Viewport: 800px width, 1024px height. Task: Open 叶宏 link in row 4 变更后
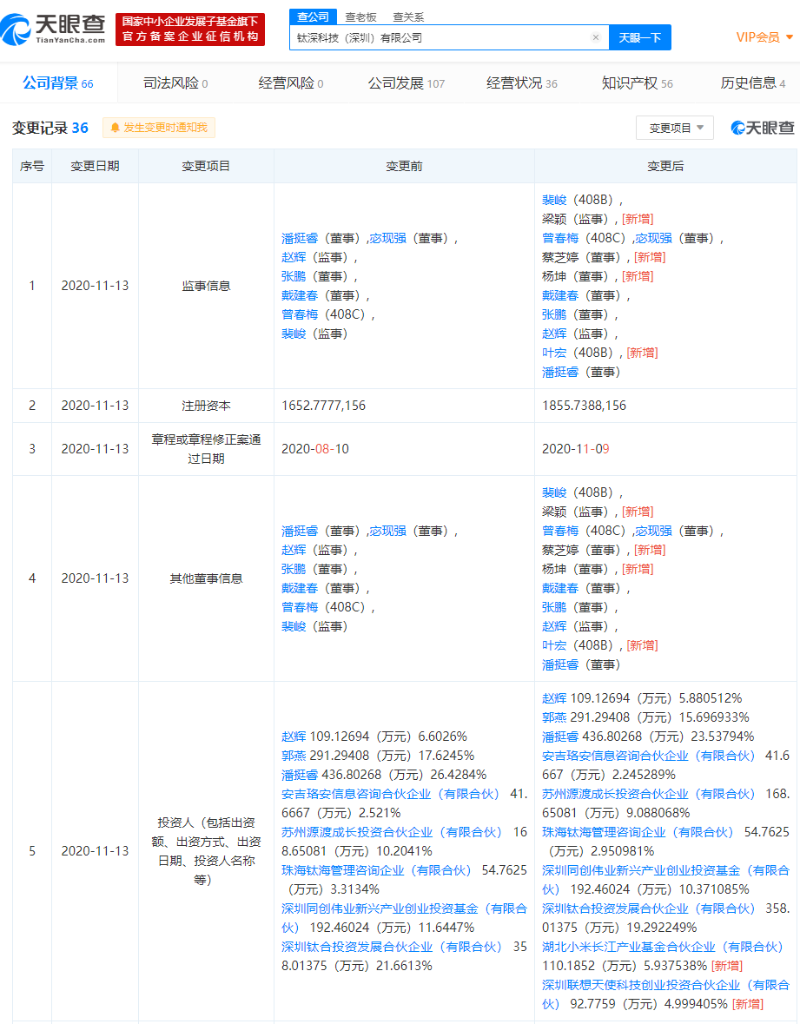pyautogui.click(x=554, y=645)
